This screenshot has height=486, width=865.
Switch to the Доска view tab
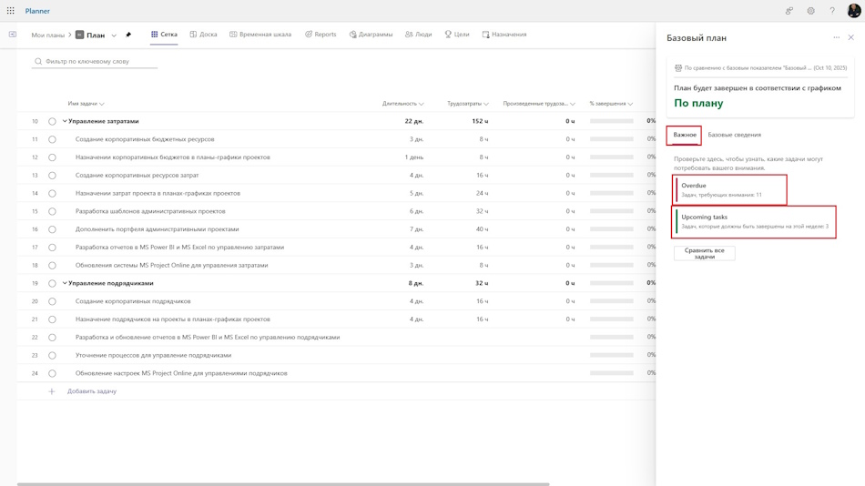(x=204, y=35)
